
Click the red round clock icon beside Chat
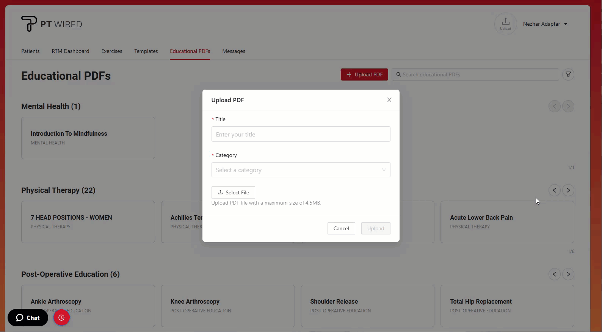tap(61, 318)
